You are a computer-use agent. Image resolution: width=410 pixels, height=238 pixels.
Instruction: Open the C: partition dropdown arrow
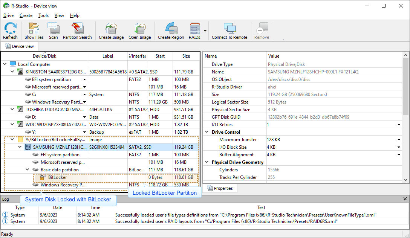(x=84, y=95)
